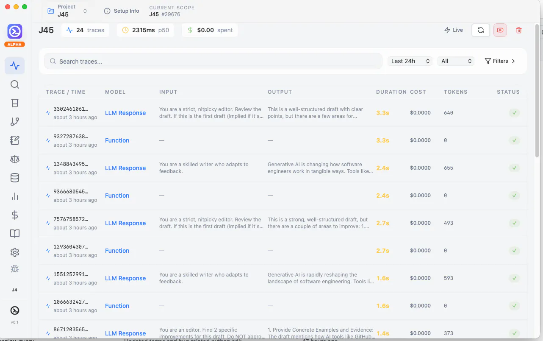Viewport: 543px width, 341px height.
Task: Open the search magnifier icon in sidebar
Action: tap(15, 84)
